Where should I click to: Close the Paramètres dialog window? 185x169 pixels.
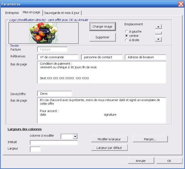pyautogui.click(x=181, y=4)
